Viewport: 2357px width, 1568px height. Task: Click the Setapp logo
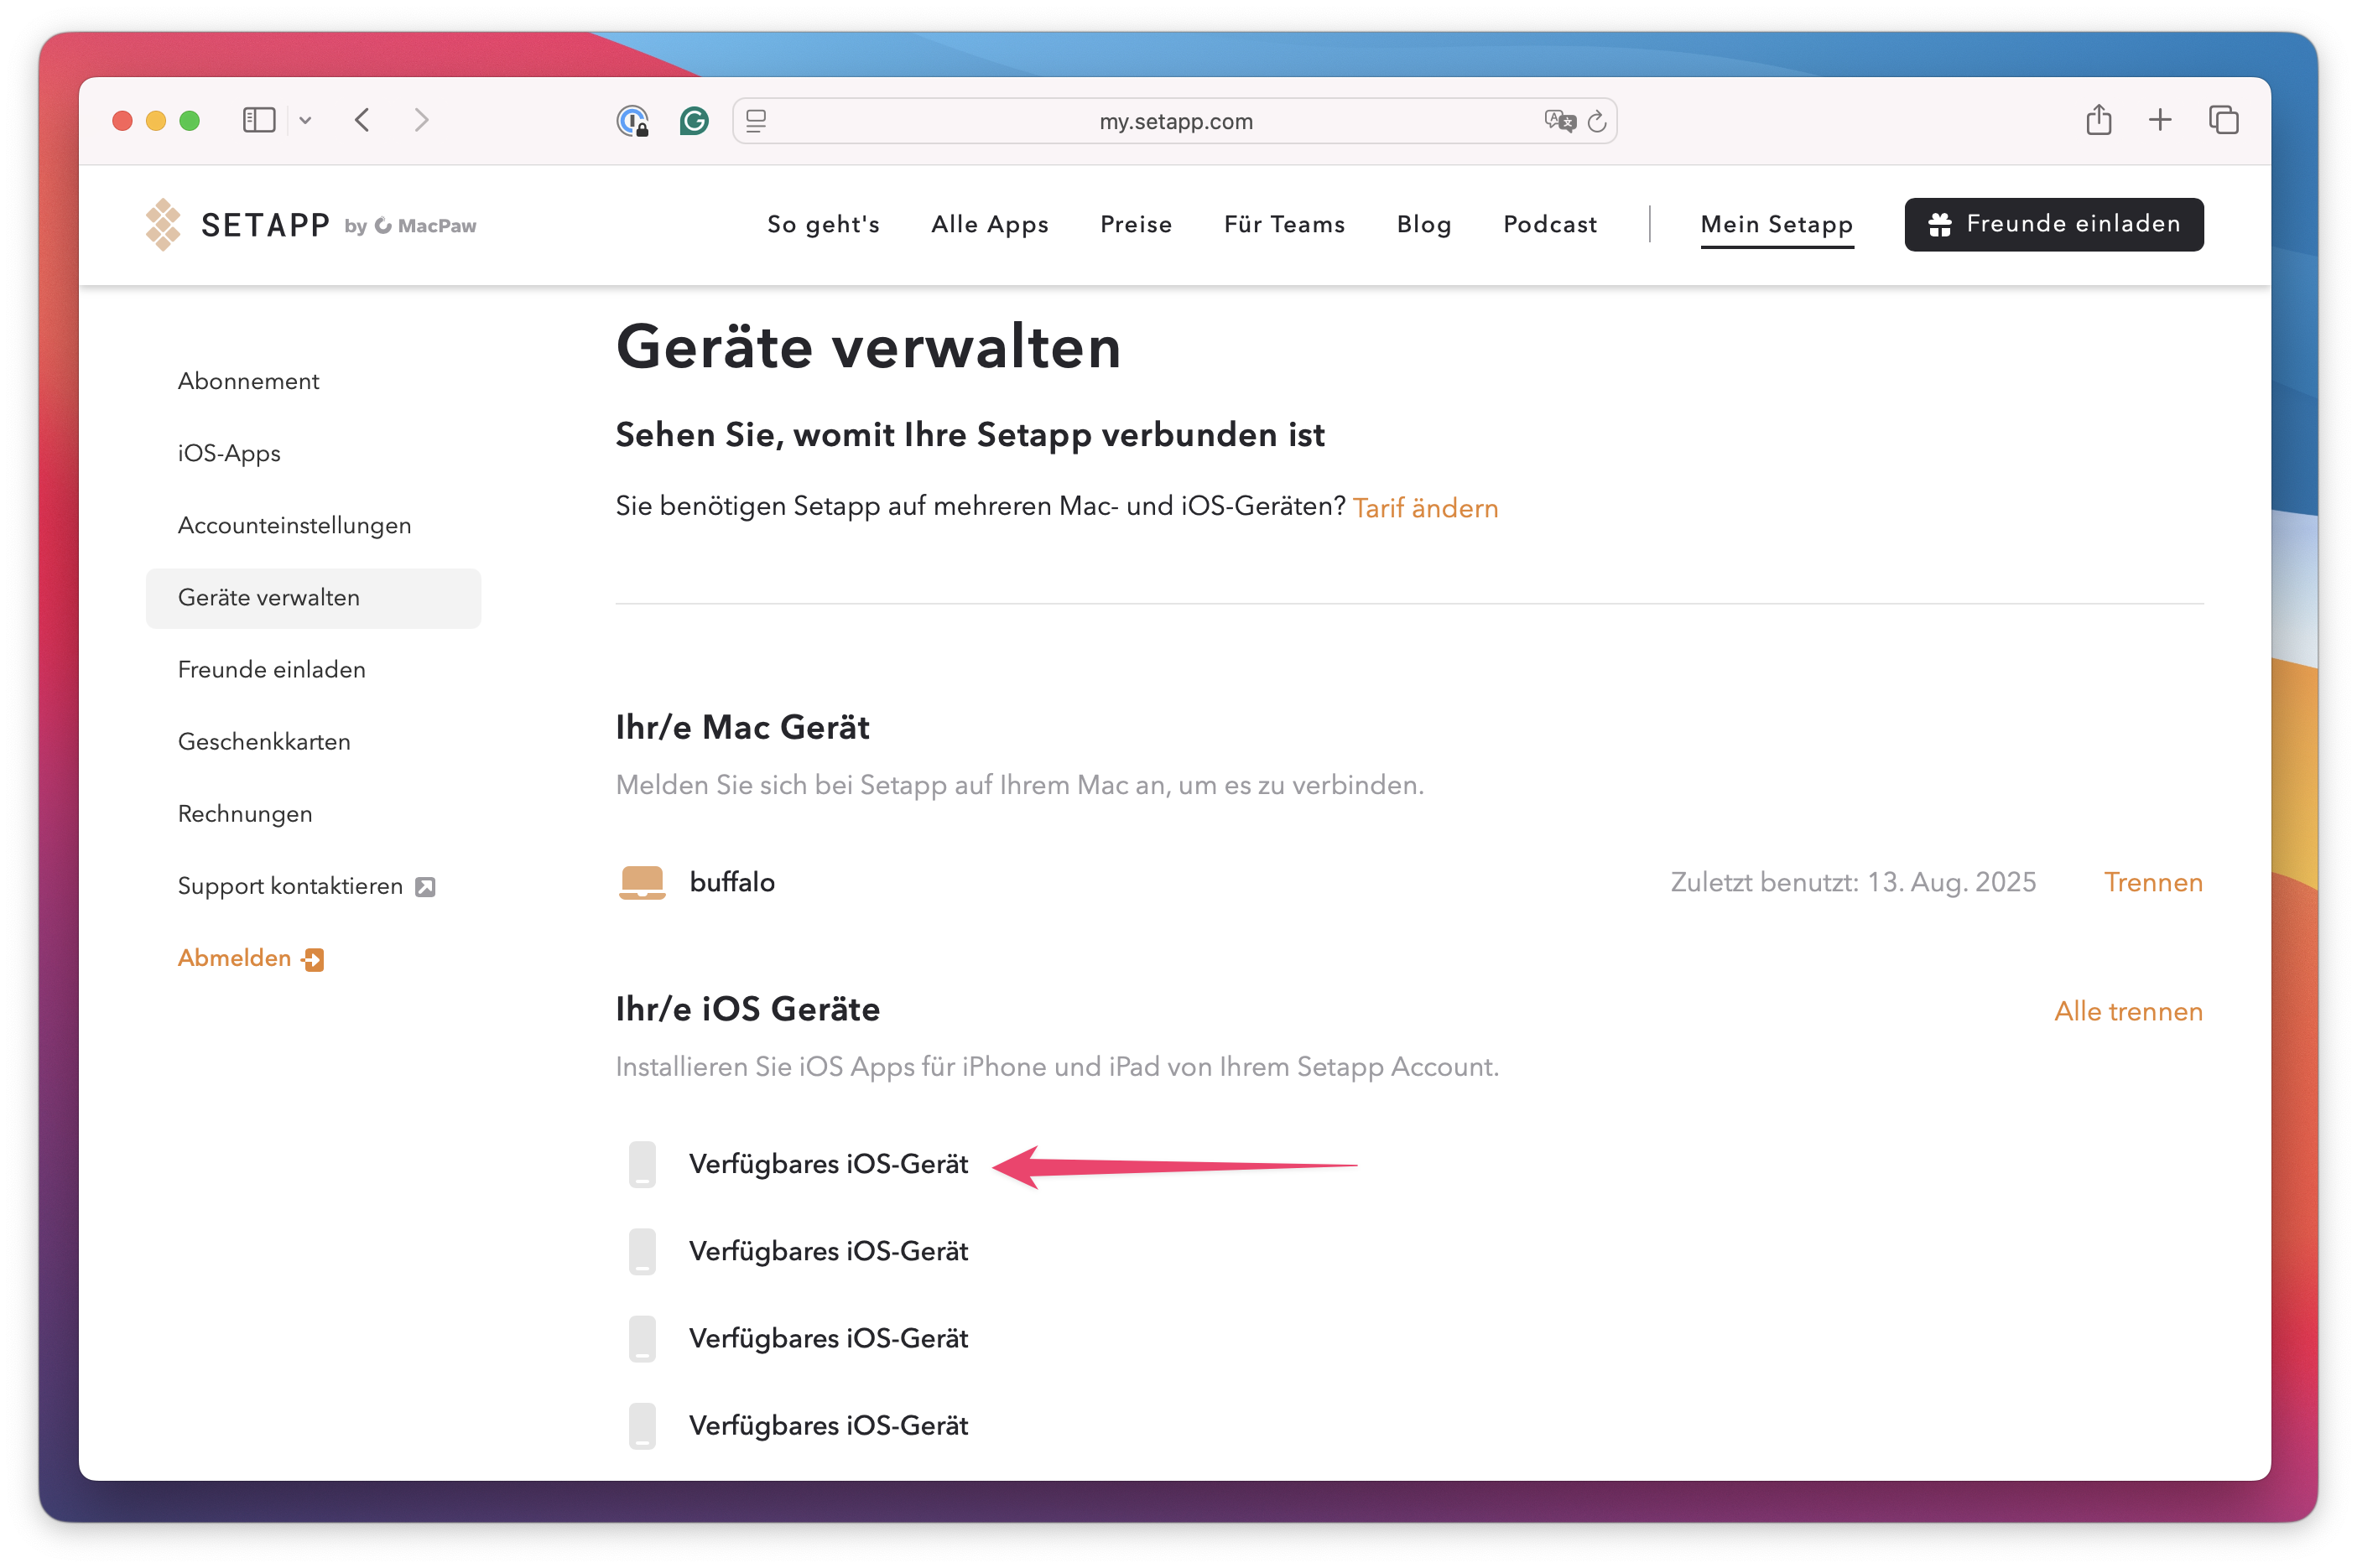(x=238, y=225)
